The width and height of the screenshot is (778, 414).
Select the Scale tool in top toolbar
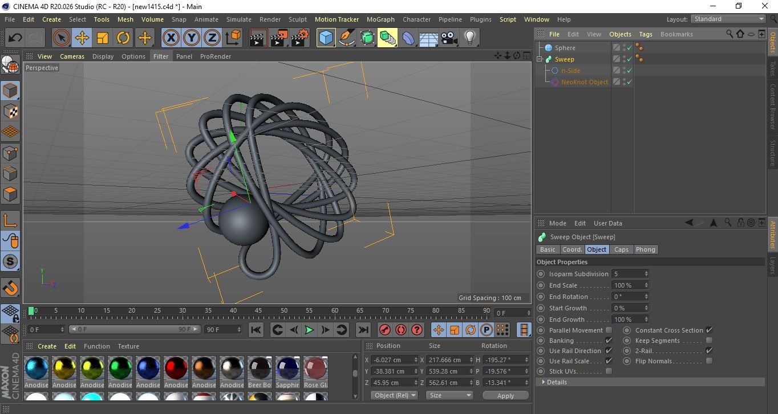pos(103,38)
